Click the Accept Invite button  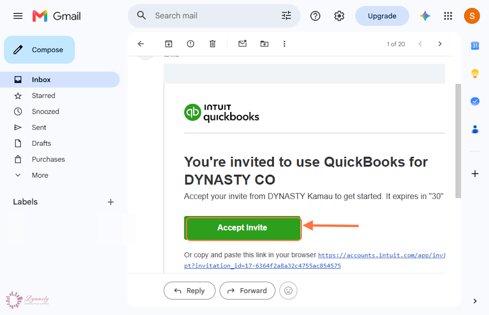pos(243,228)
